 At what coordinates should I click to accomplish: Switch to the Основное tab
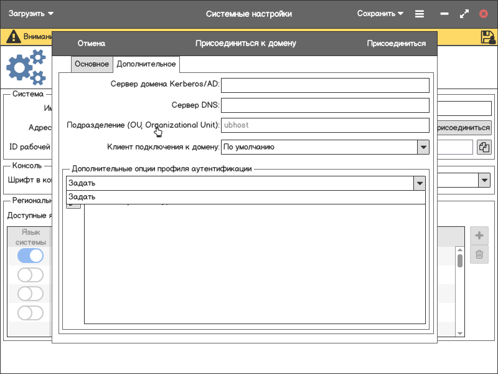pos(92,64)
